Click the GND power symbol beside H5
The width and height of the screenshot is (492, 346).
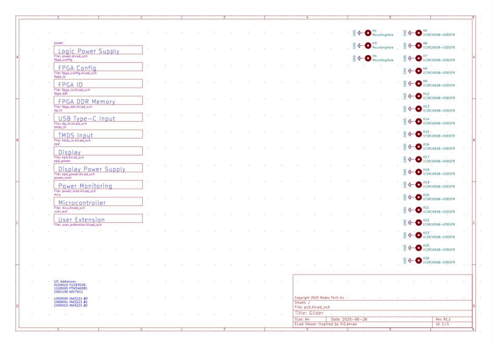click(x=408, y=33)
